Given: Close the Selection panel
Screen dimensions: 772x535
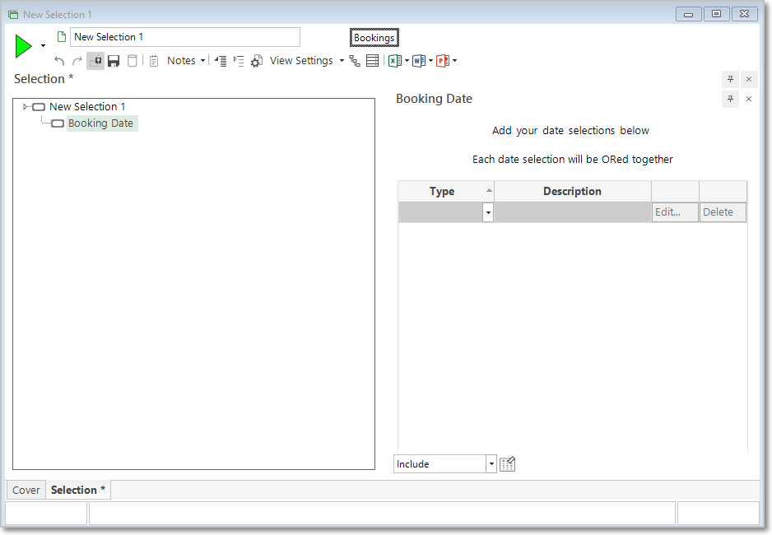Looking at the screenshot, I should [749, 79].
